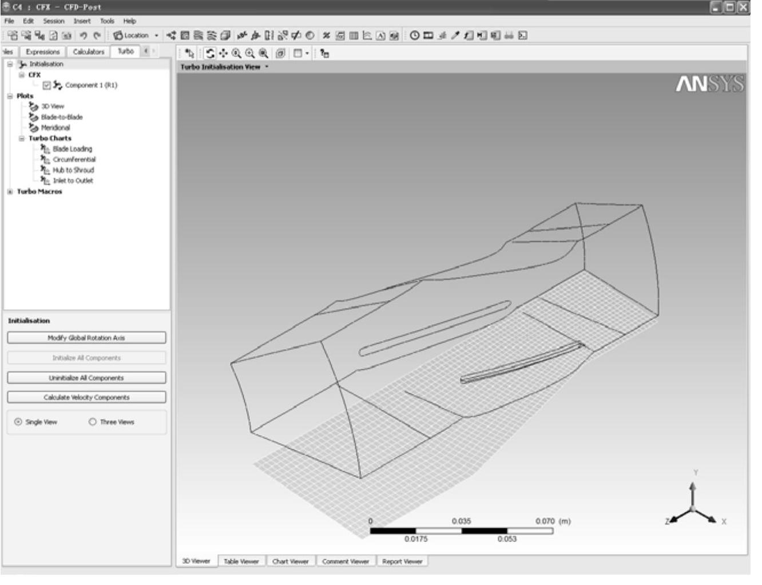Image resolution: width=762 pixels, height=585 pixels.
Task: Toggle the Component 1 (R1) checkbox
Action: pyautogui.click(x=47, y=85)
